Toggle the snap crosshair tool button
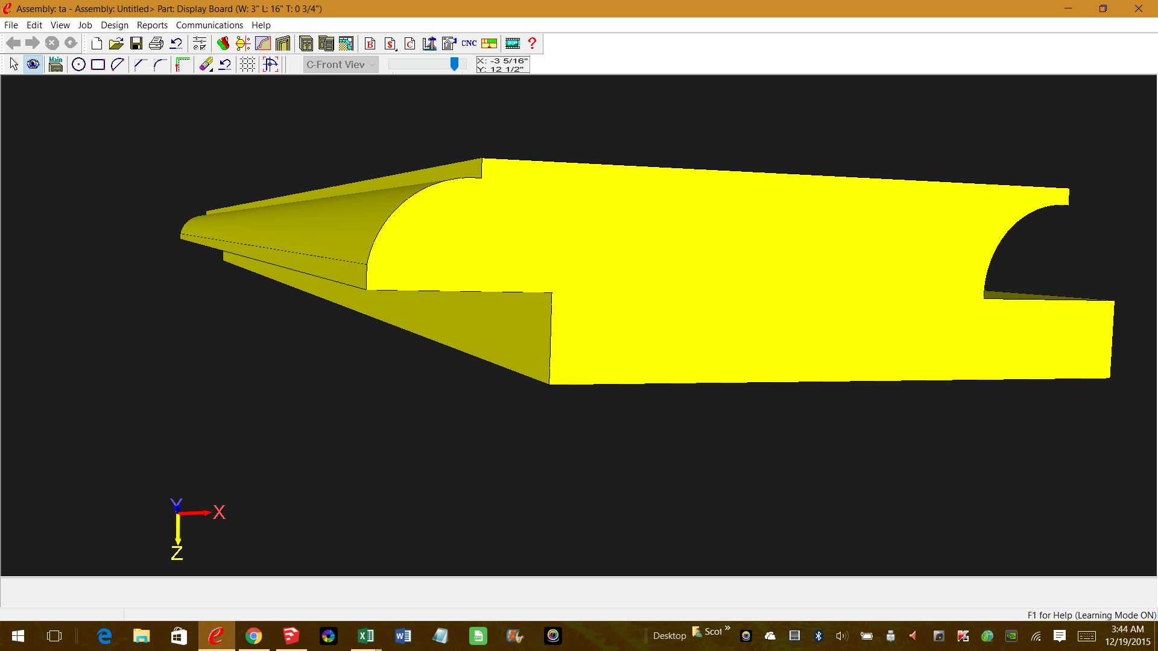The height and width of the screenshot is (651, 1158). pos(271,64)
